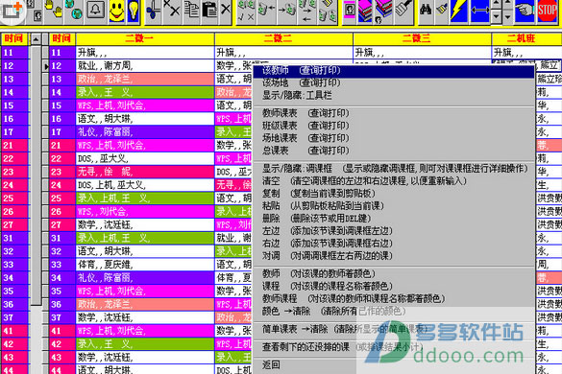
Task: Choose 颜色→清除 menu entry
Action: tap(394, 312)
